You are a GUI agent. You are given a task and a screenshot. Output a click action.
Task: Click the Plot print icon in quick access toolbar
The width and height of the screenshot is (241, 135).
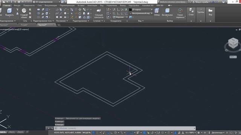(19, 2)
